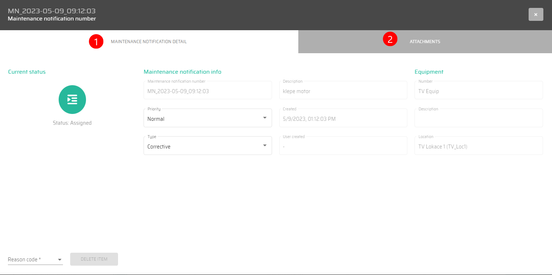Image resolution: width=552 pixels, height=275 pixels.
Task: Click the green Assigned status icon
Action: pos(72,99)
